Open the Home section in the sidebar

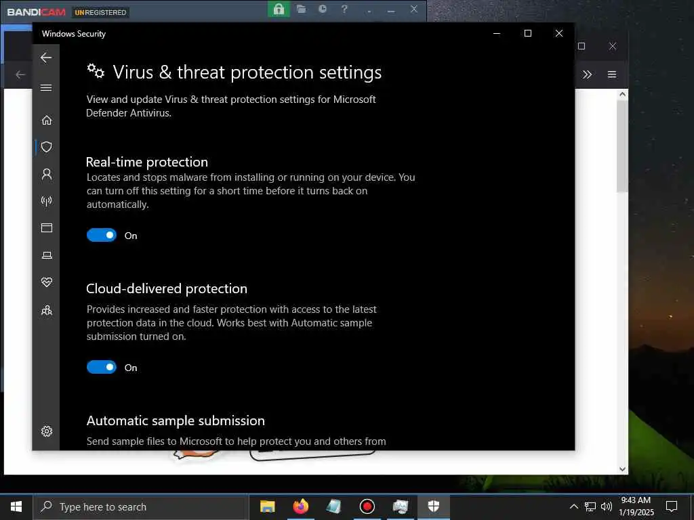pos(47,121)
